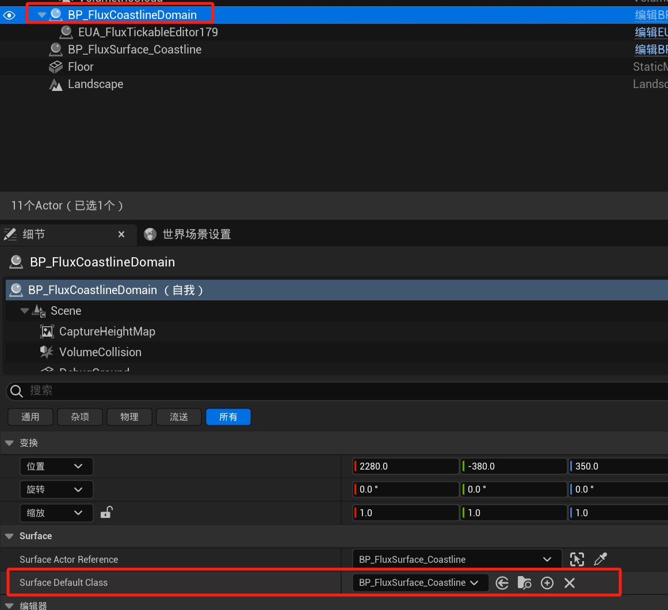Screen dimensions: 668x610
Task: Click the search magnifier icon
Action: 16,391
